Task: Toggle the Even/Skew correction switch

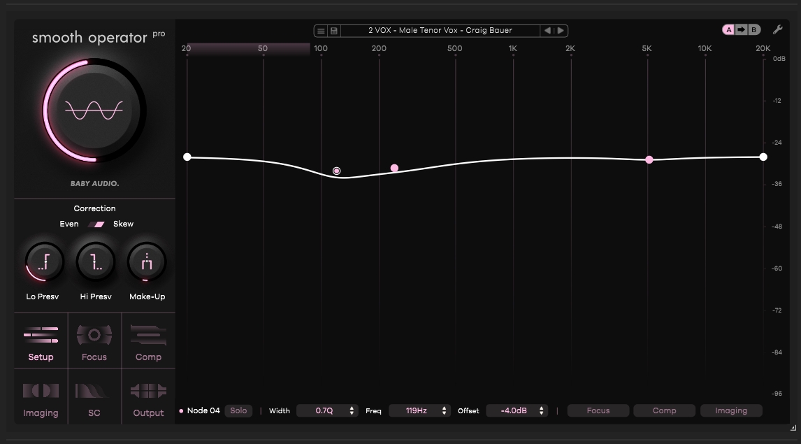Action: coord(96,224)
